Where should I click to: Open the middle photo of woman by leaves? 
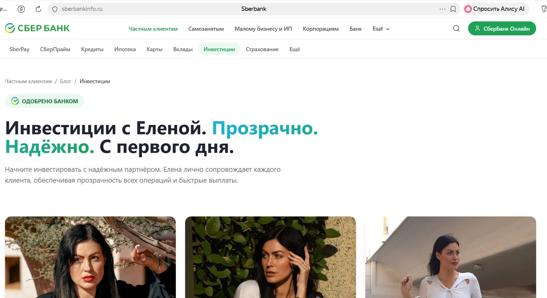[x=270, y=257]
